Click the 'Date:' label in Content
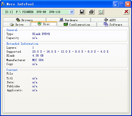 (x=11, y=82)
